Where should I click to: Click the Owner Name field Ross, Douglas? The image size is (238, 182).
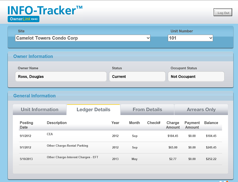point(61,76)
